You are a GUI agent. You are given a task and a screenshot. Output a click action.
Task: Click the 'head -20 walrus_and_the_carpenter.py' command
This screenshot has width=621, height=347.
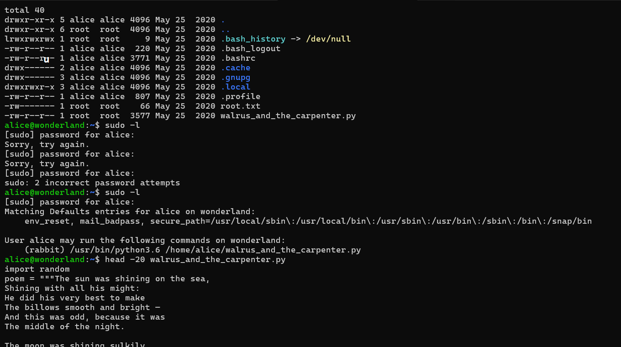(195, 259)
